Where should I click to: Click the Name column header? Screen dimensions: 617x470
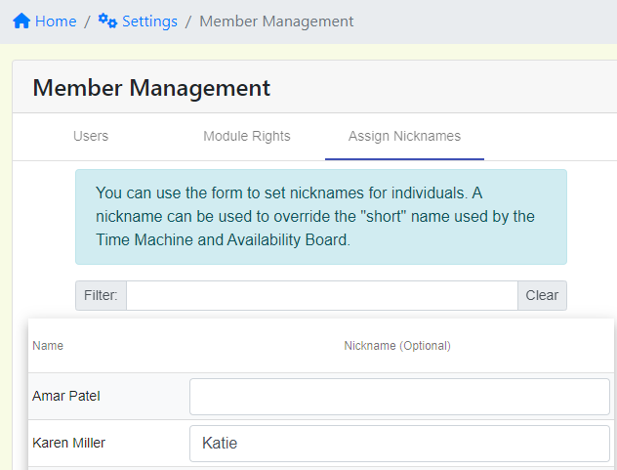point(48,346)
